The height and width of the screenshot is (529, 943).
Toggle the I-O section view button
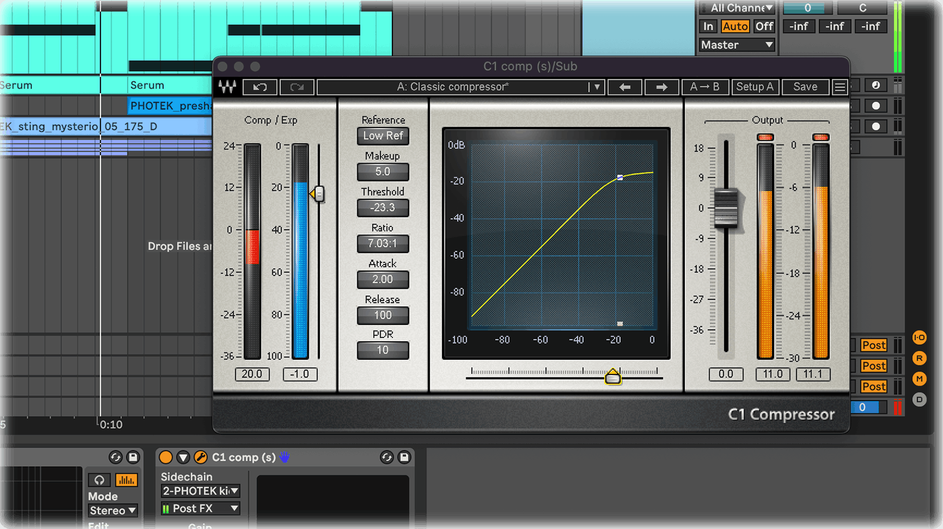[919, 338]
